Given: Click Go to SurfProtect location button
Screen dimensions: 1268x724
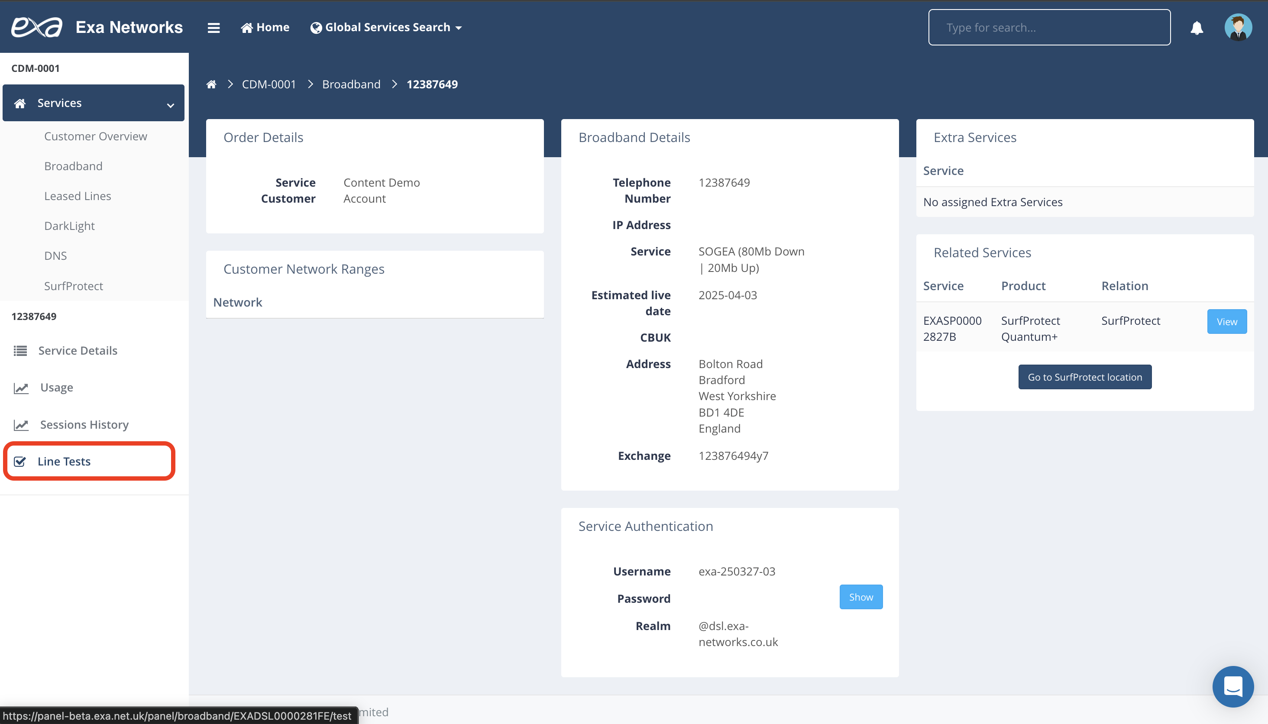Looking at the screenshot, I should [x=1084, y=377].
